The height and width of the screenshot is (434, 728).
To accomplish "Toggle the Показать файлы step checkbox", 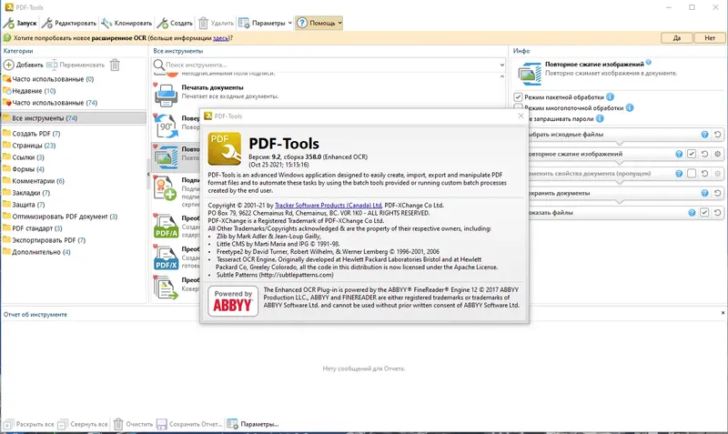I will coord(704,212).
